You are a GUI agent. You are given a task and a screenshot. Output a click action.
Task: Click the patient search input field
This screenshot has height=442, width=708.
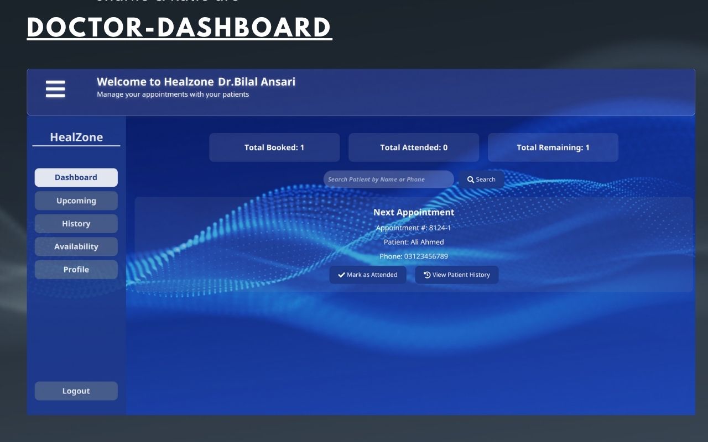tap(388, 179)
